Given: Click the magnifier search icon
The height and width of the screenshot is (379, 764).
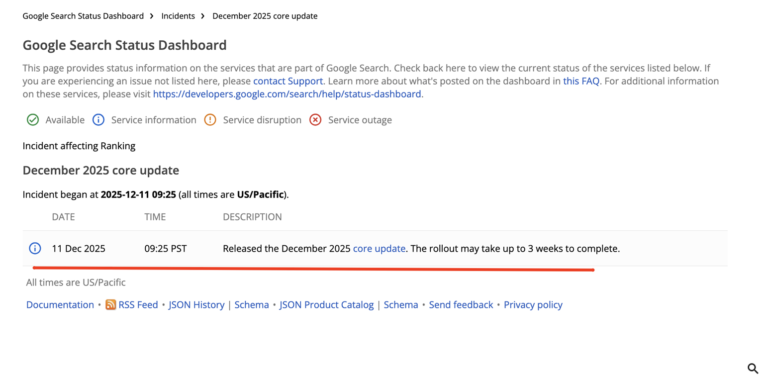Looking at the screenshot, I should coord(753,369).
